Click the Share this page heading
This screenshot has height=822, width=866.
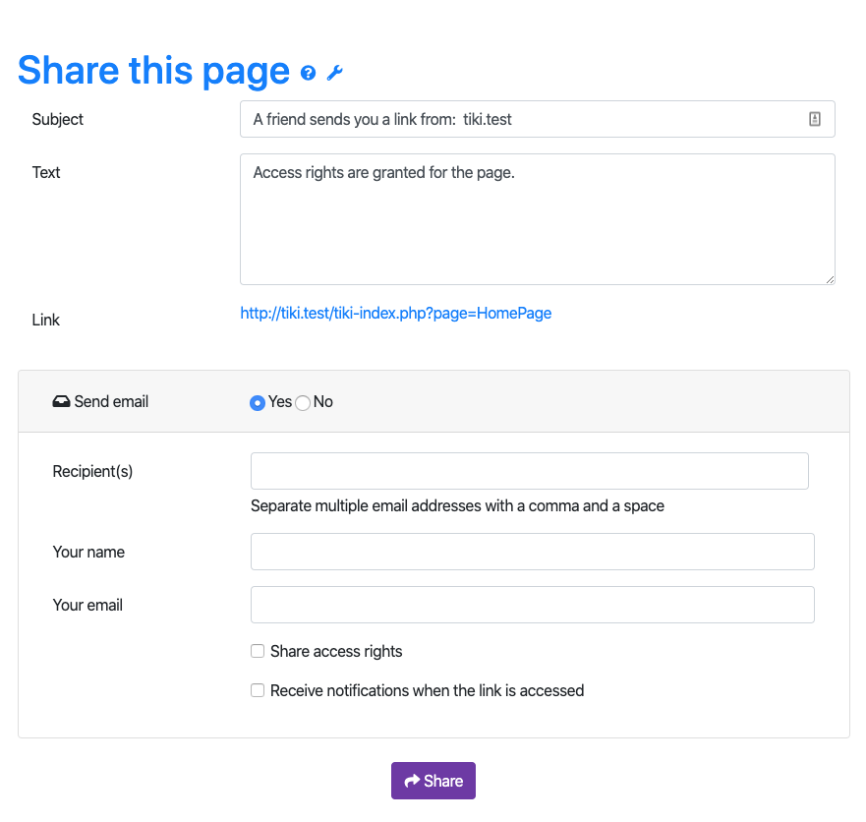tap(153, 71)
